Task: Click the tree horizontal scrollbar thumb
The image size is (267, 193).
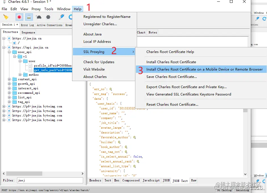Action: [x=24, y=174]
